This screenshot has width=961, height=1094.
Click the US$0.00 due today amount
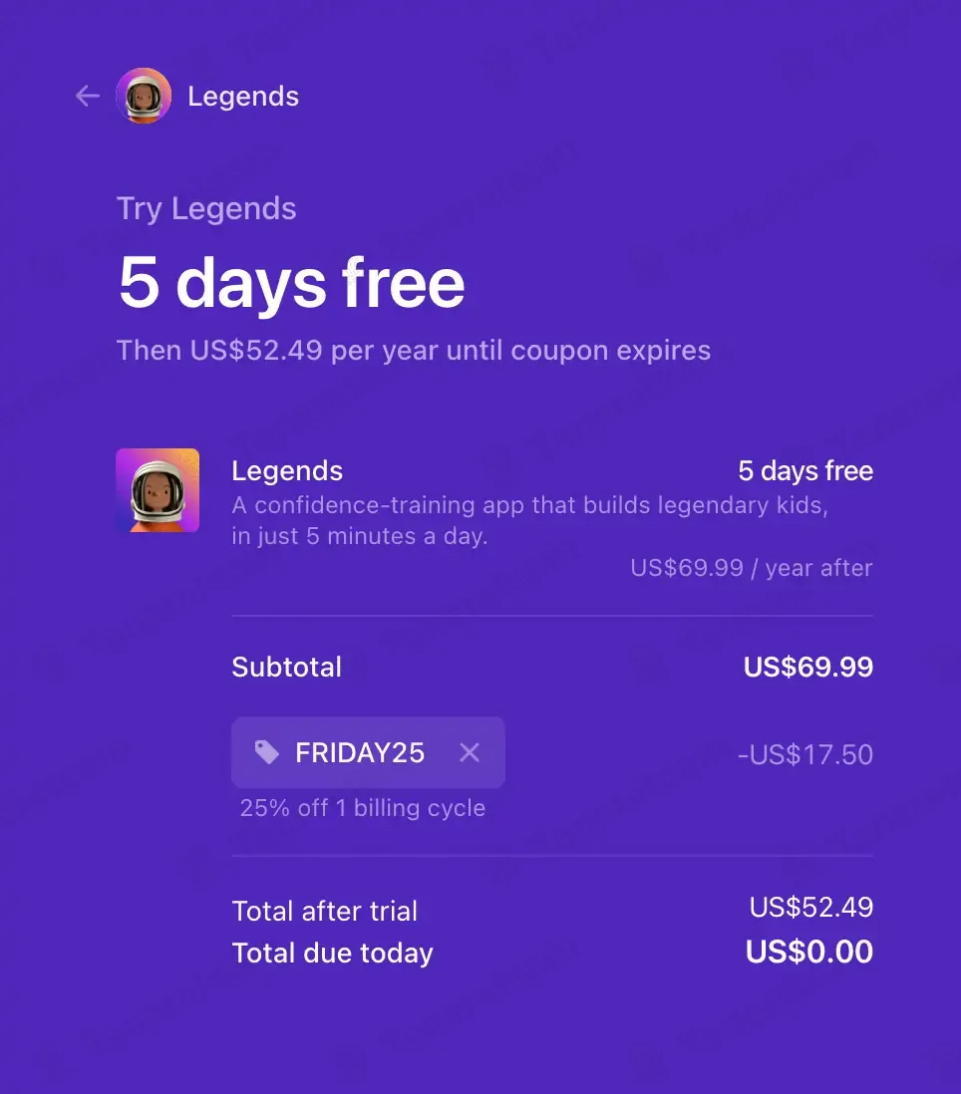click(808, 952)
